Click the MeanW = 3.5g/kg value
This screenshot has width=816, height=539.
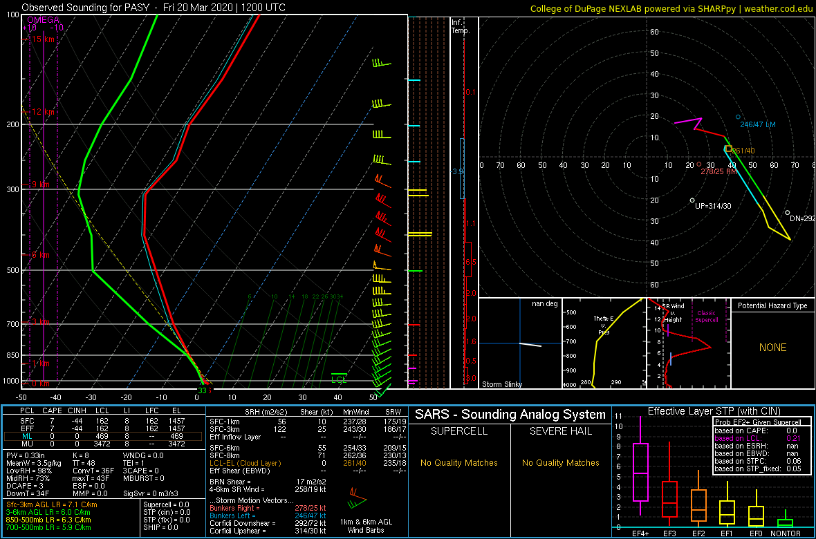pyautogui.click(x=34, y=463)
